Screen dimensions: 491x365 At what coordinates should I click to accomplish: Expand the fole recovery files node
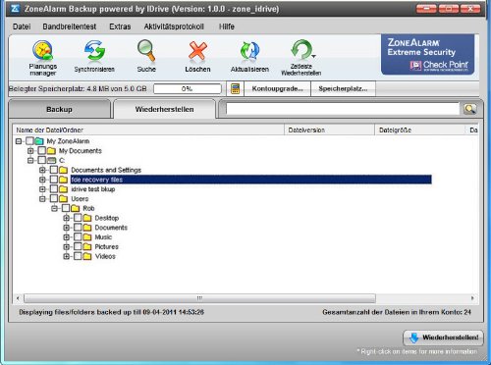pos(42,180)
